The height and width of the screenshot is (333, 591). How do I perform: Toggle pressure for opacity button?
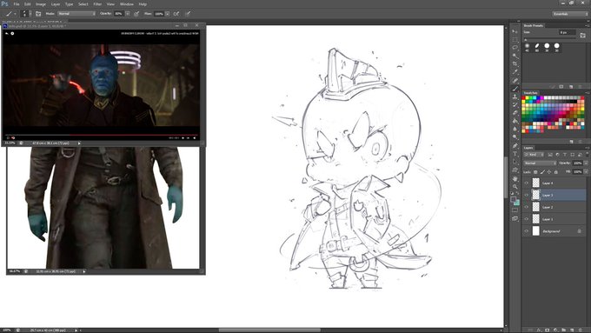(x=136, y=14)
